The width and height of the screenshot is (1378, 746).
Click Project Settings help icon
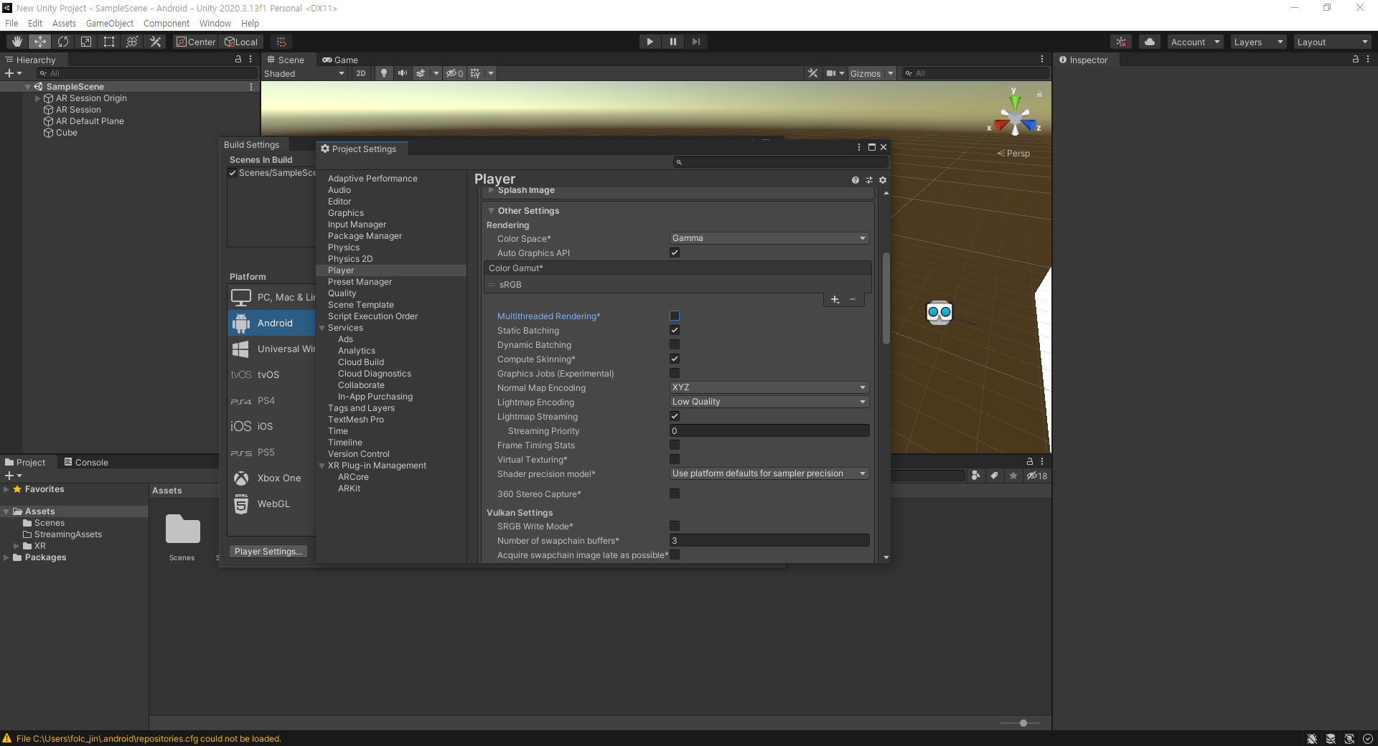(x=855, y=180)
